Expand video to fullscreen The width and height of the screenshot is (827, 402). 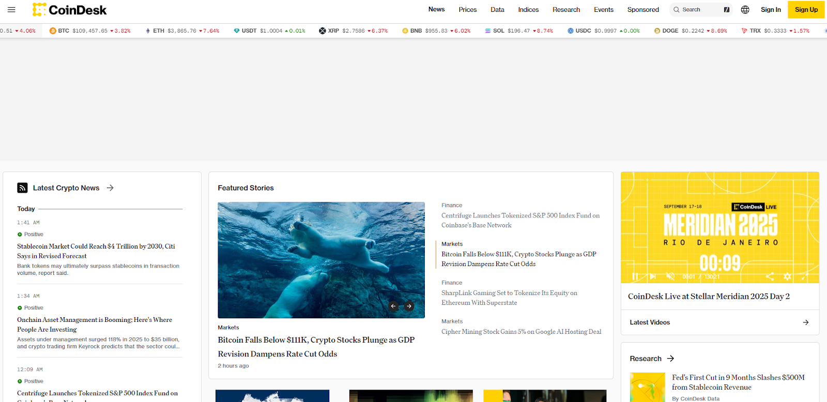point(805,276)
